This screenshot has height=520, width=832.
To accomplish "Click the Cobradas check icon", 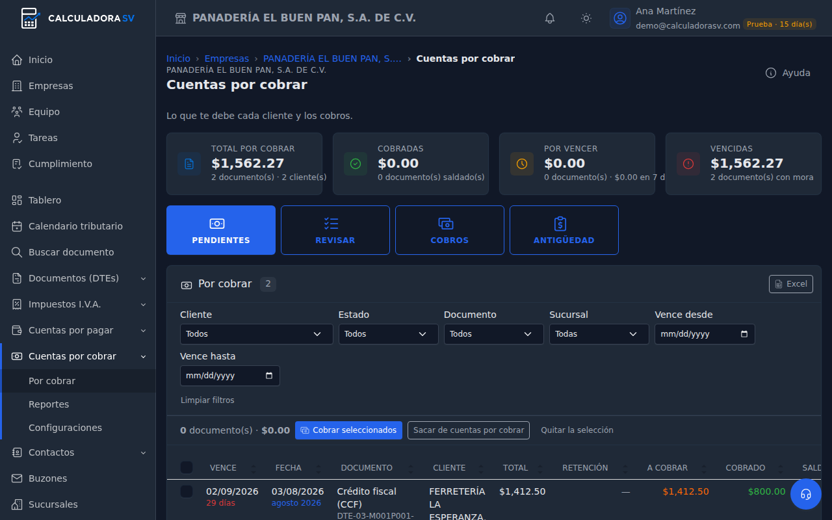I will pyautogui.click(x=356, y=164).
